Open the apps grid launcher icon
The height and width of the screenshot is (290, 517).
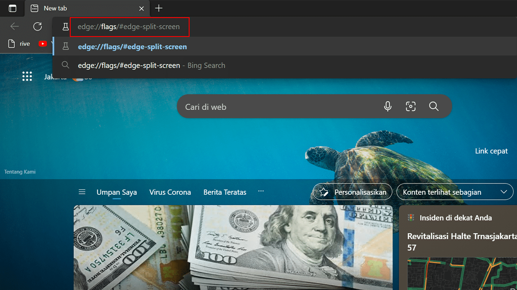[27, 76]
